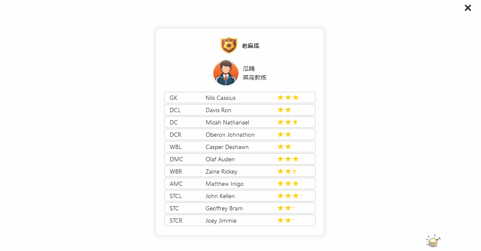Select Davis Ron in DCL position
This screenshot has width=481, height=251.
(240, 110)
